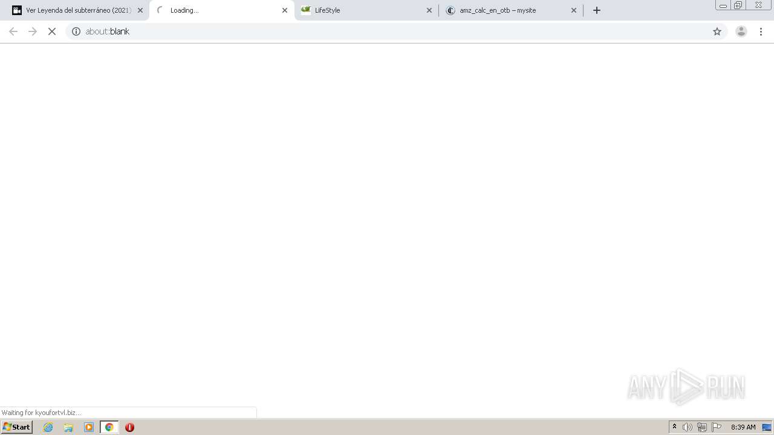Close the LifeStyle tab
This screenshot has width=774, height=435.
(429, 10)
